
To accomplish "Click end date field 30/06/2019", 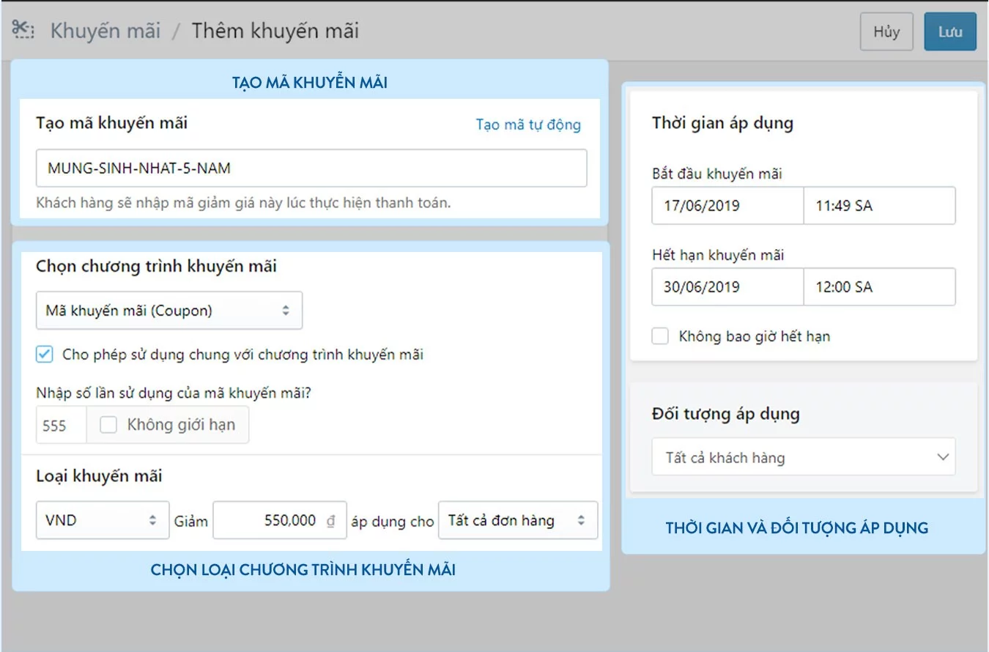I will (x=727, y=286).
